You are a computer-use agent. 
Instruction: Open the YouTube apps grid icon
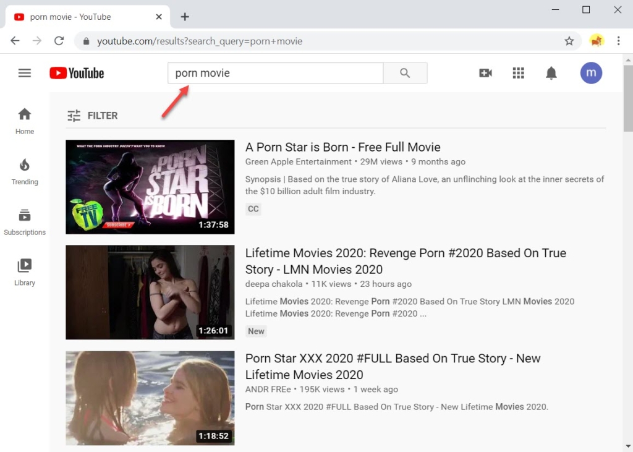click(x=519, y=73)
